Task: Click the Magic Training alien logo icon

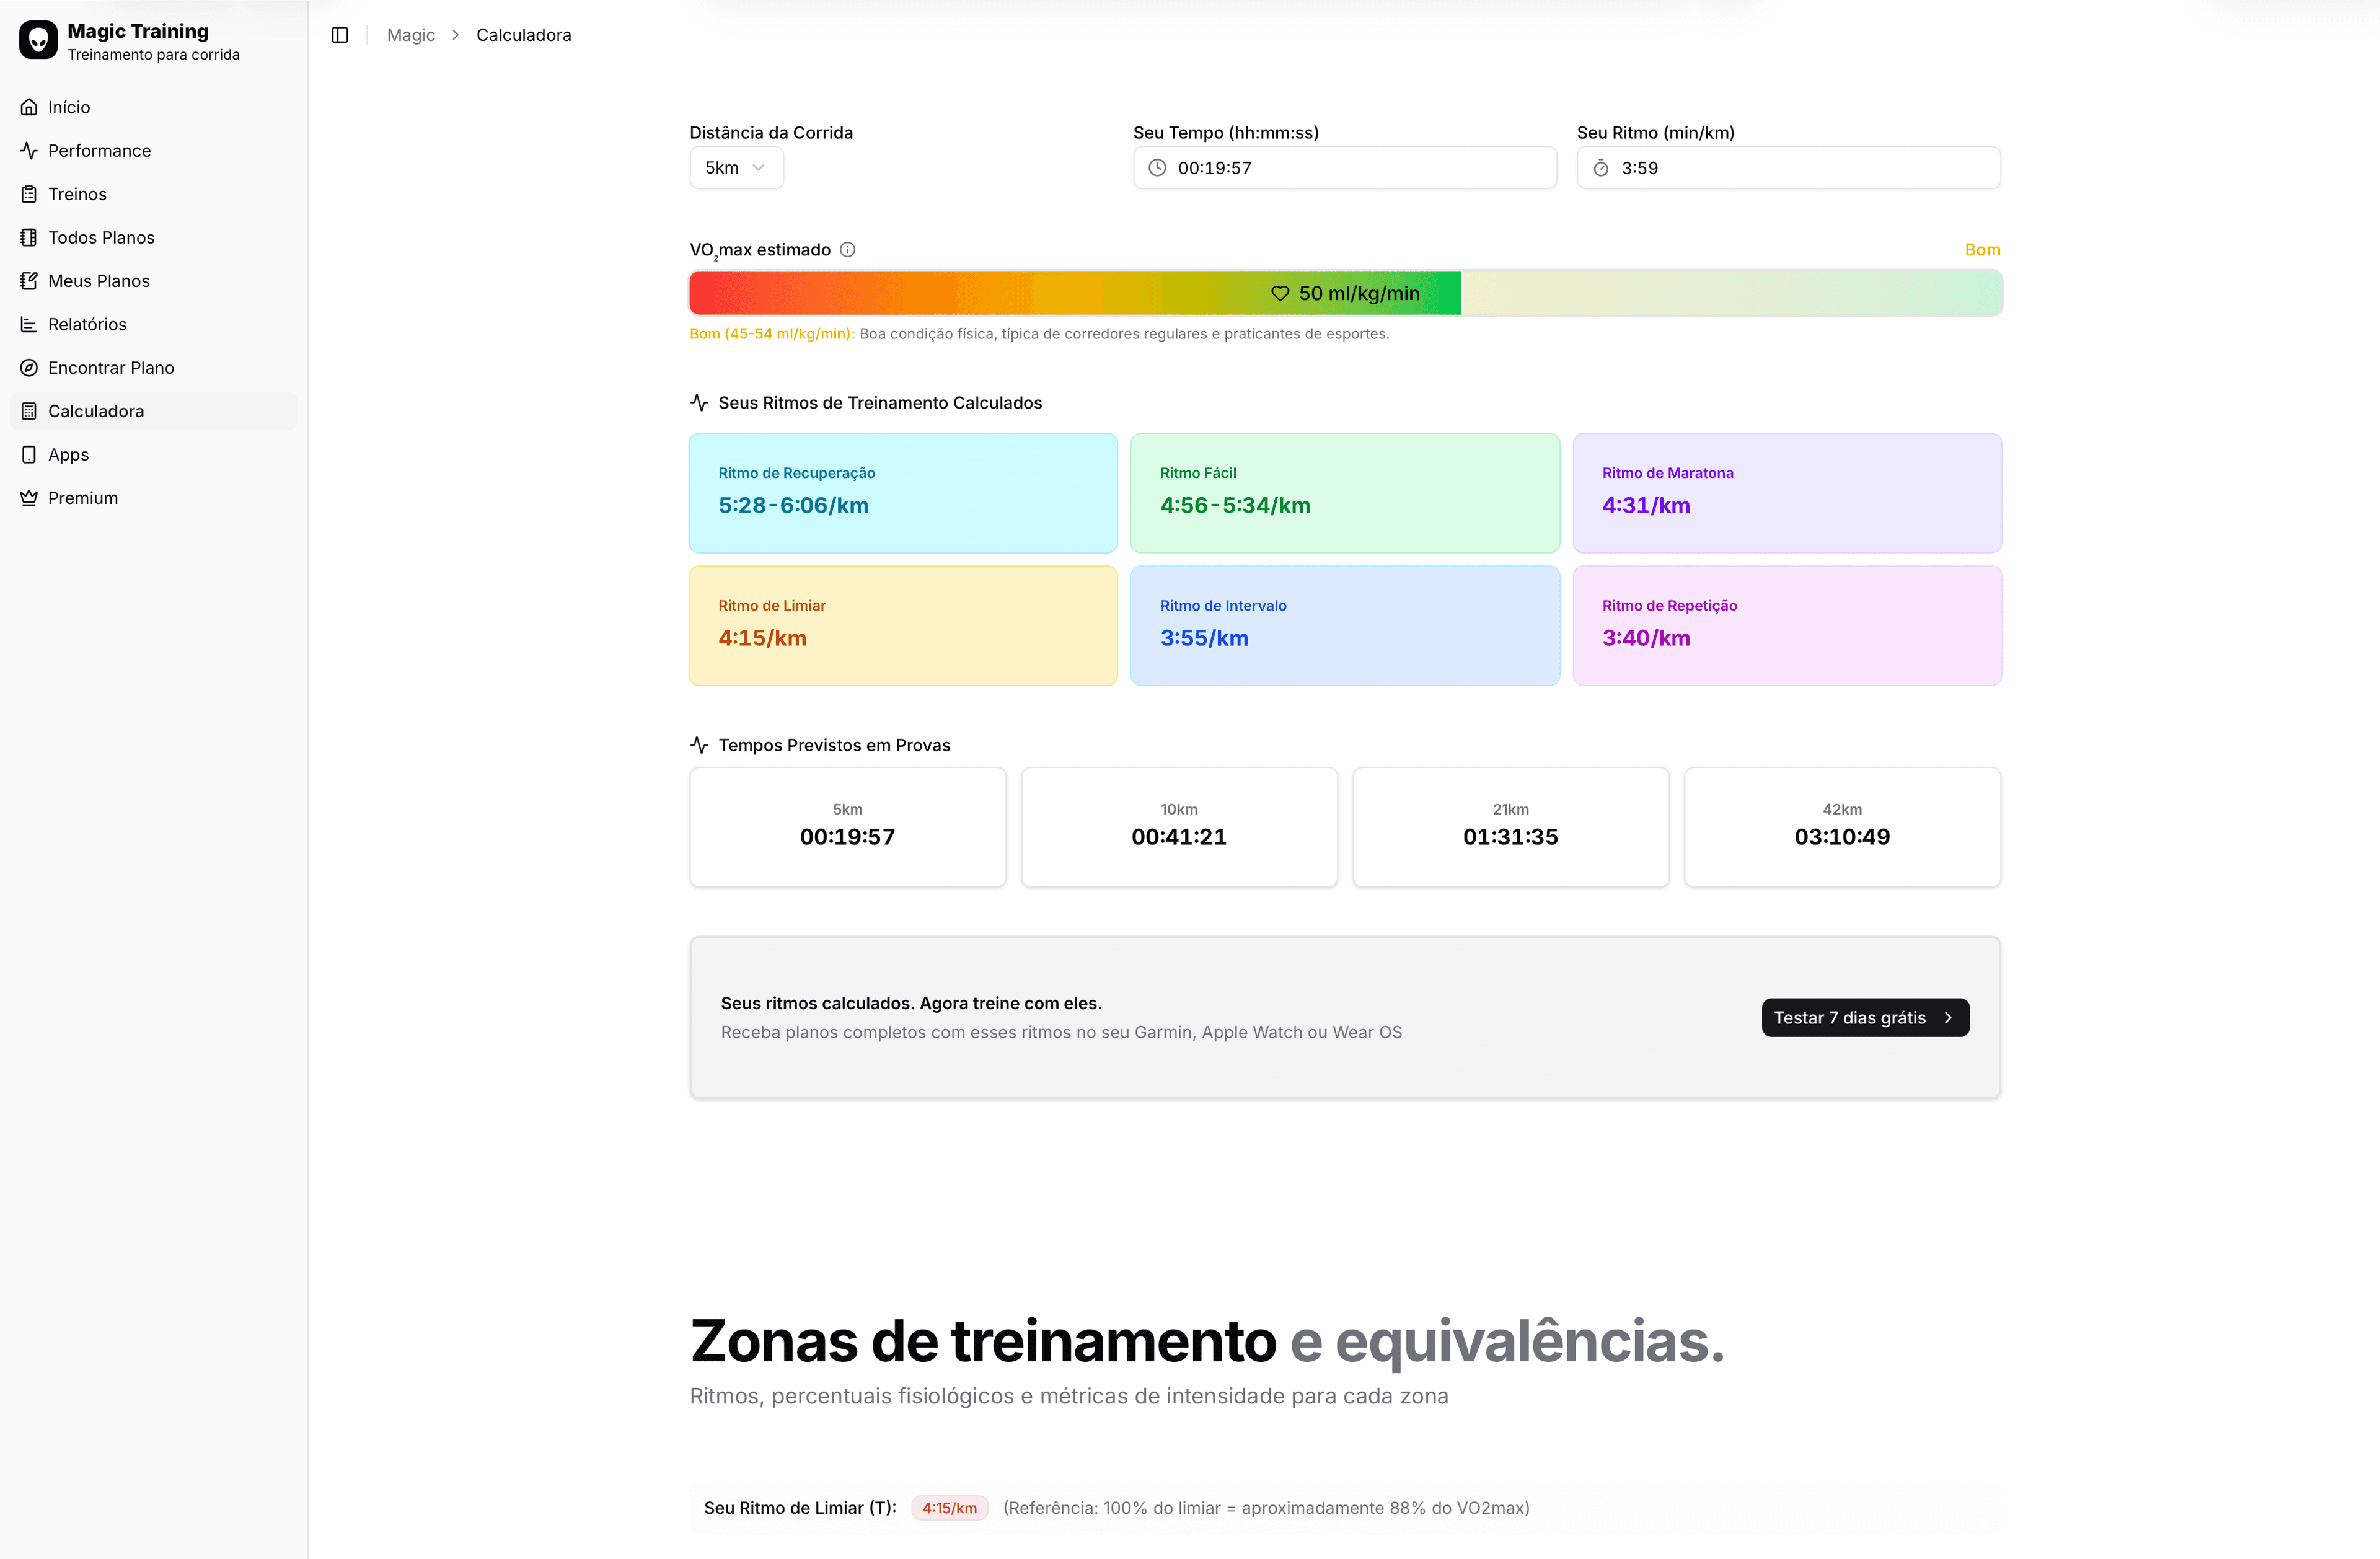Action: pyautogui.click(x=38, y=40)
